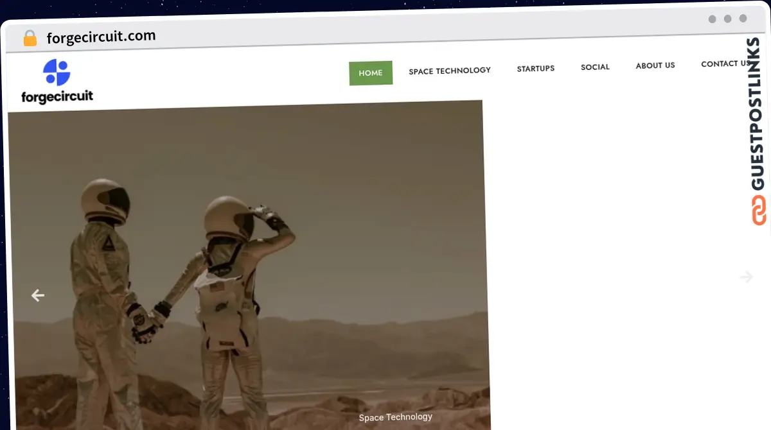Open the ABOUT US page
Viewport: 771px width, 430px height.
coord(655,65)
